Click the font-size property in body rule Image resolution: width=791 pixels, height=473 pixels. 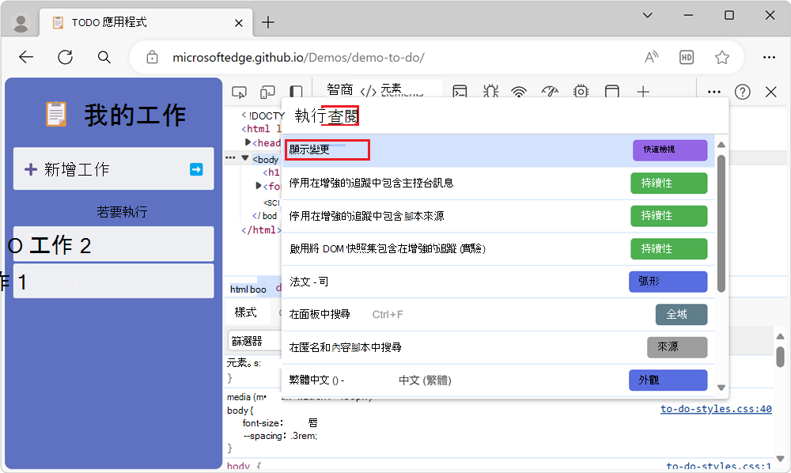coord(262,422)
